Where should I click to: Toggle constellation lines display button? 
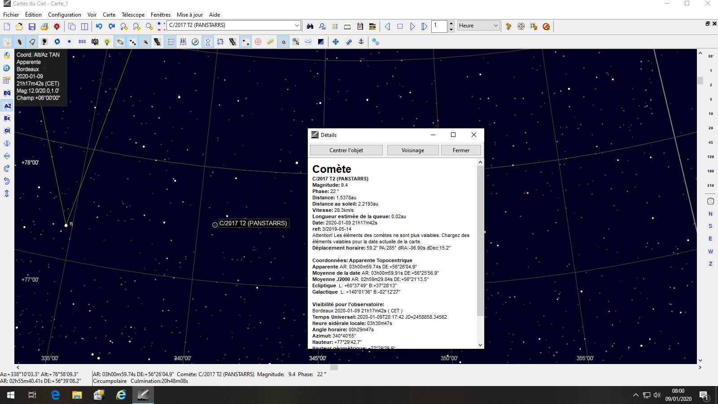tap(245, 42)
